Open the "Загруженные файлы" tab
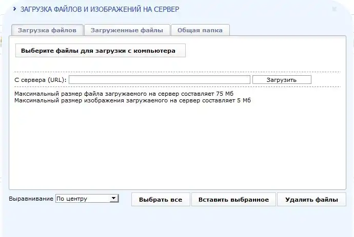This screenshot has width=354, height=237. tap(127, 30)
